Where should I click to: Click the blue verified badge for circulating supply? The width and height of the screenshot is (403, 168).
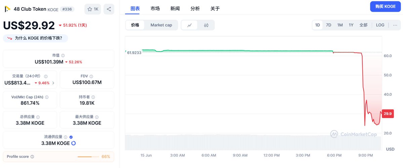[x=71, y=137]
